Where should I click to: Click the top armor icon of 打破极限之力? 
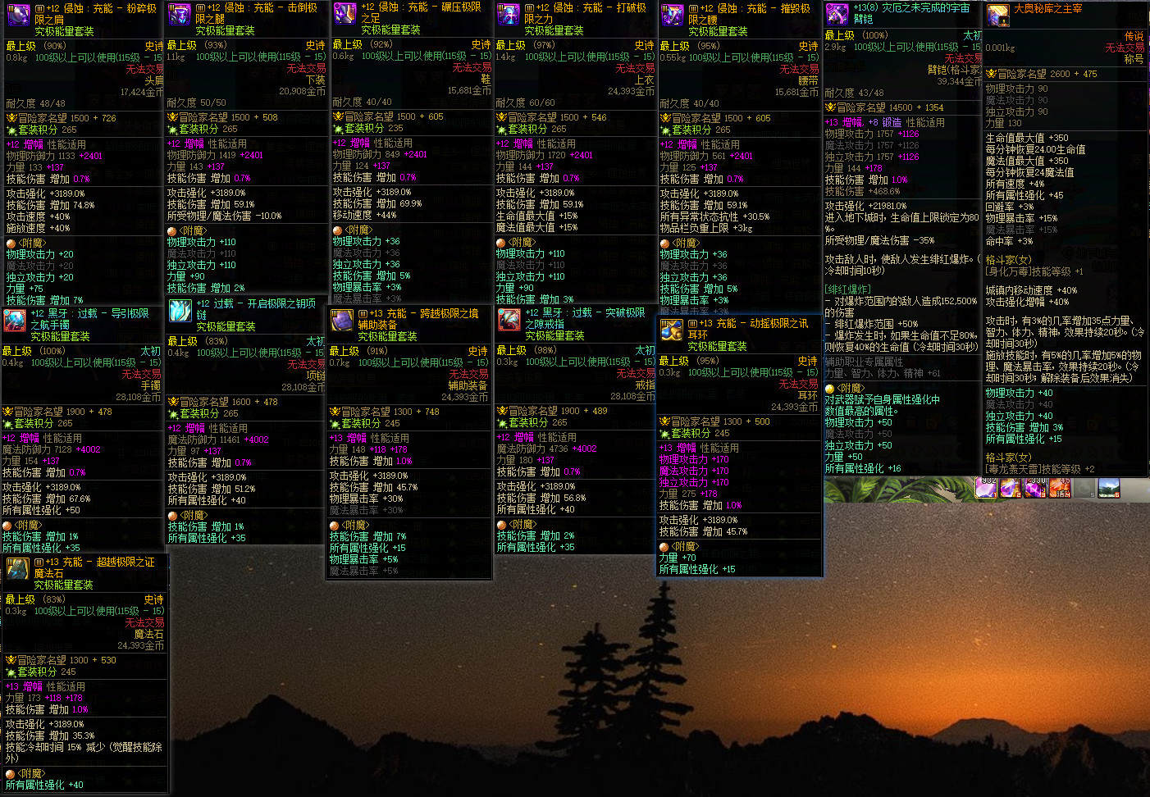[509, 14]
